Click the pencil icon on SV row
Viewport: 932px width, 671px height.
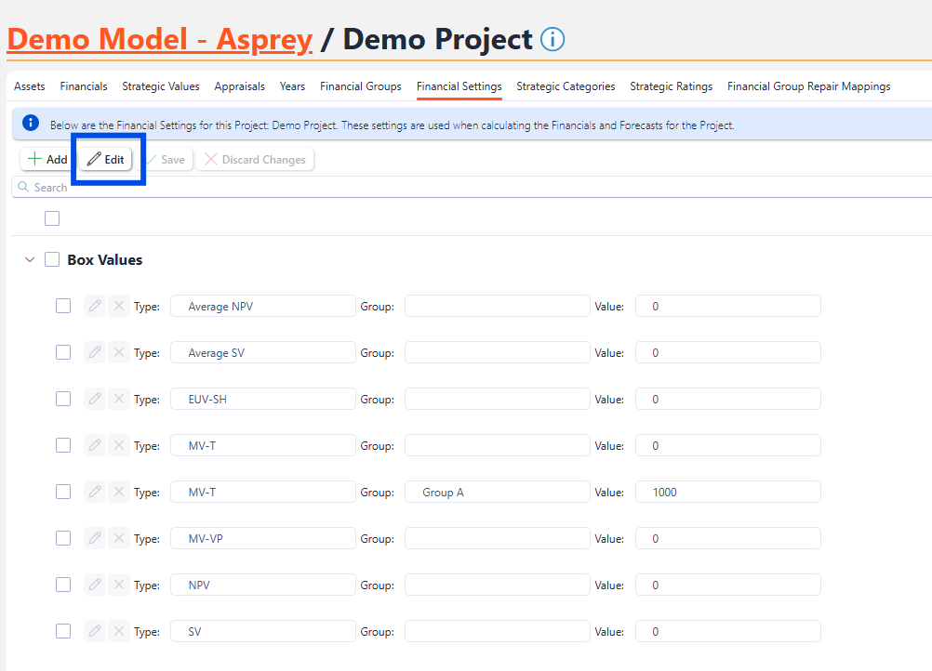pos(95,631)
